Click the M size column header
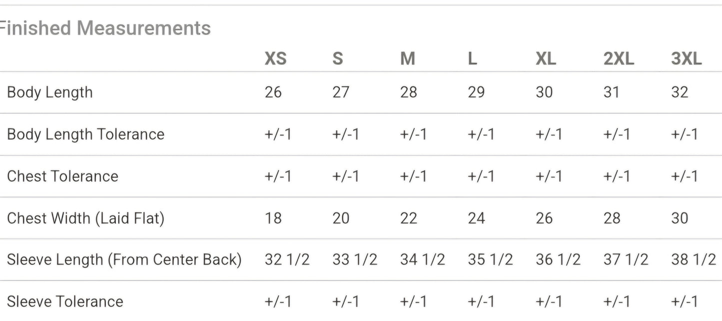The height and width of the screenshot is (321, 722). pos(408,59)
